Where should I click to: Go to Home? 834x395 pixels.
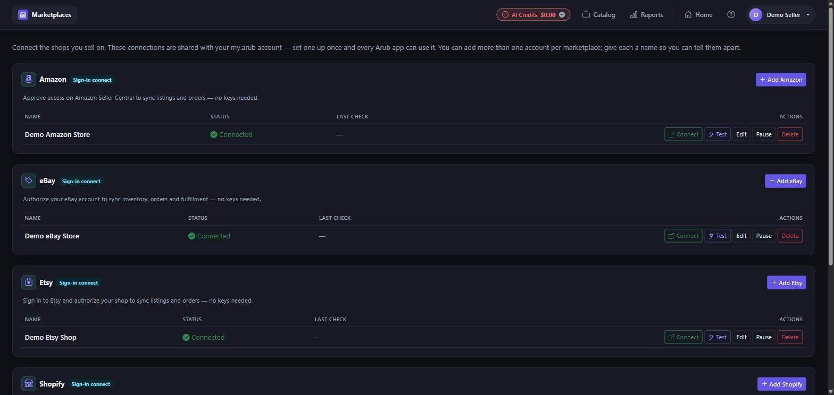[699, 15]
